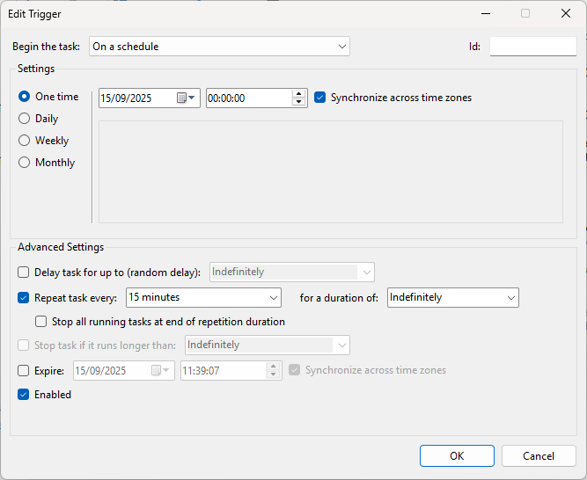Decrease the start time with down arrow
The width and height of the screenshot is (587, 480).
[298, 102]
